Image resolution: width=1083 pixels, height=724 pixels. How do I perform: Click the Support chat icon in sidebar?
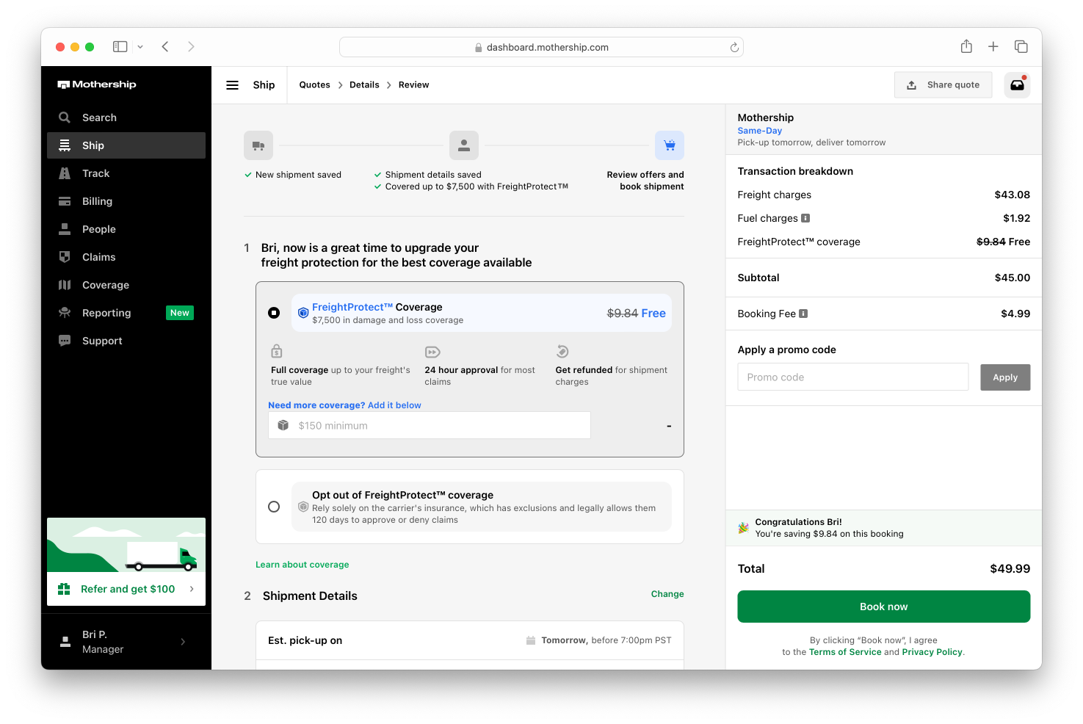click(x=65, y=341)
